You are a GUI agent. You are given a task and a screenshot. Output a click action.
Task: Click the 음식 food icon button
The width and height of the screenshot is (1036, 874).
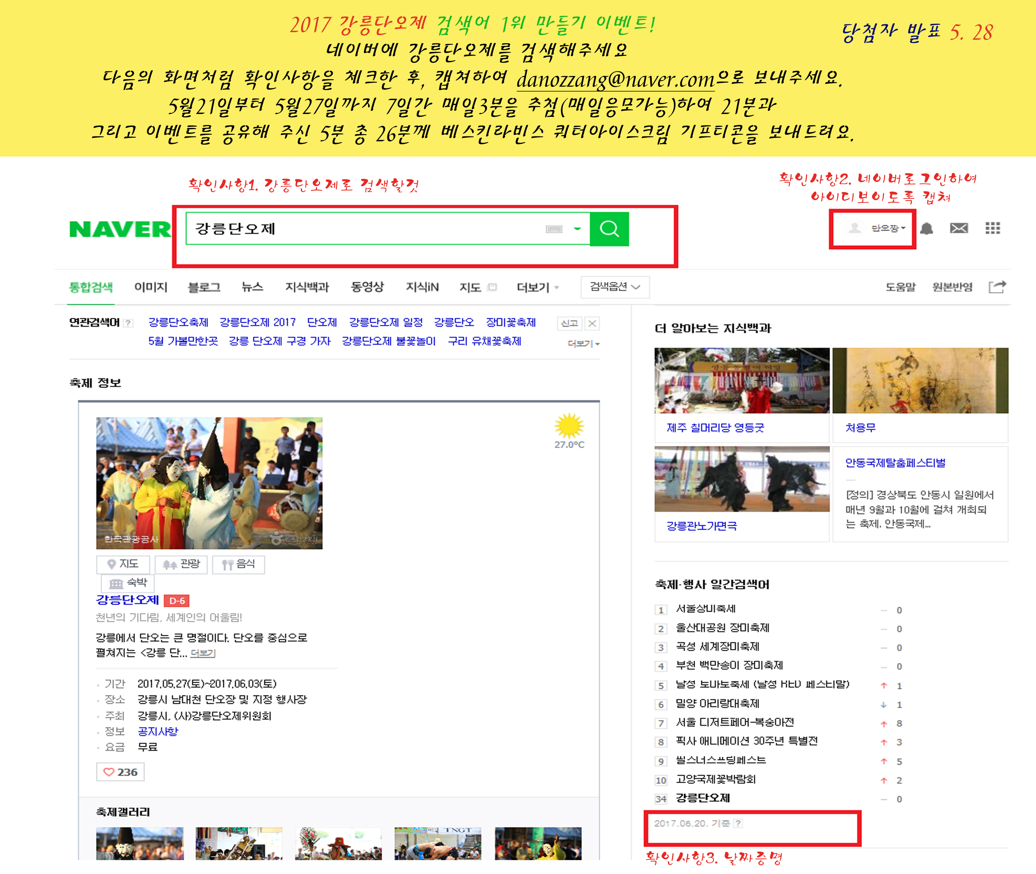point(238,565)
